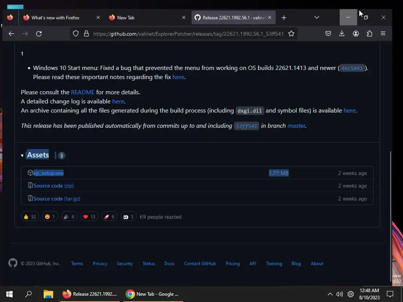Screen dimensions: 403x302
Task: Open Status footer link
Action: coord(149,263)
